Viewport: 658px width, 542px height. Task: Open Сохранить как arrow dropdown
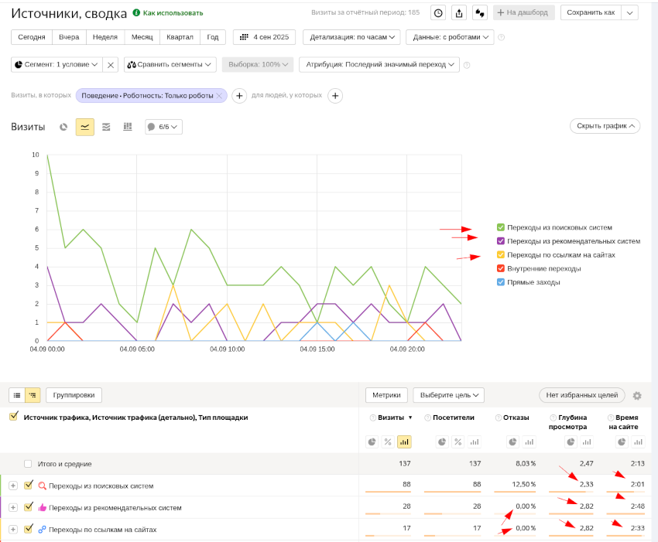click(630, 13)
